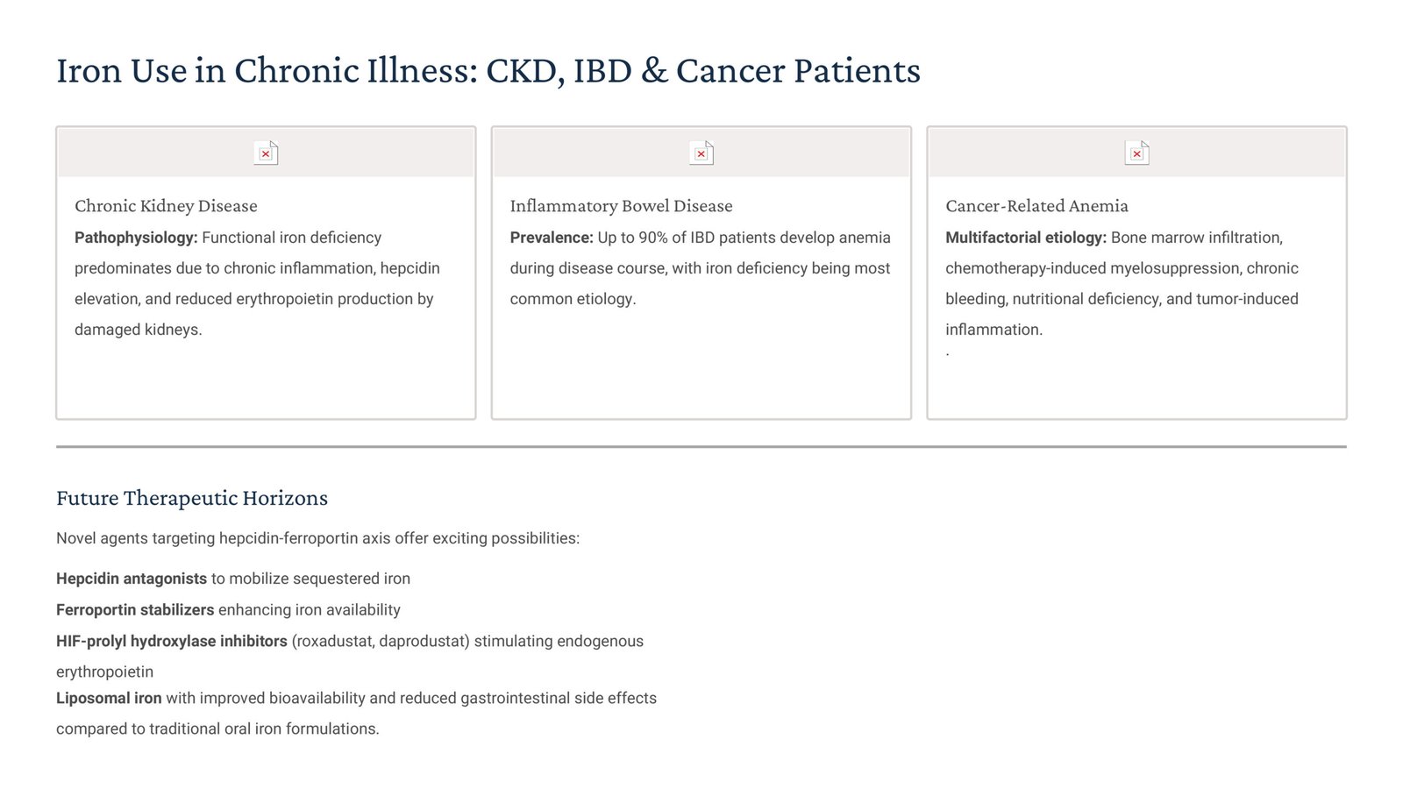Click the horizontal divider line below the cards
The width and height of the screenshot is (1403, 789).
[701, 447]
